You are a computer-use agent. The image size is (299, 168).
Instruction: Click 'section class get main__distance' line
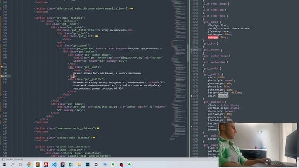click(59, 18)
